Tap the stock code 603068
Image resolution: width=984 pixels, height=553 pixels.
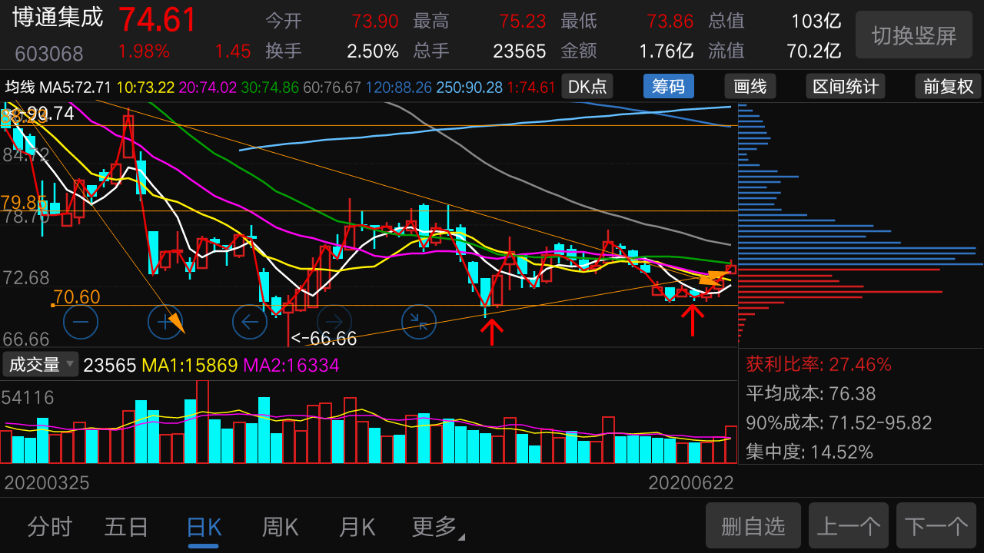[49, 54]
